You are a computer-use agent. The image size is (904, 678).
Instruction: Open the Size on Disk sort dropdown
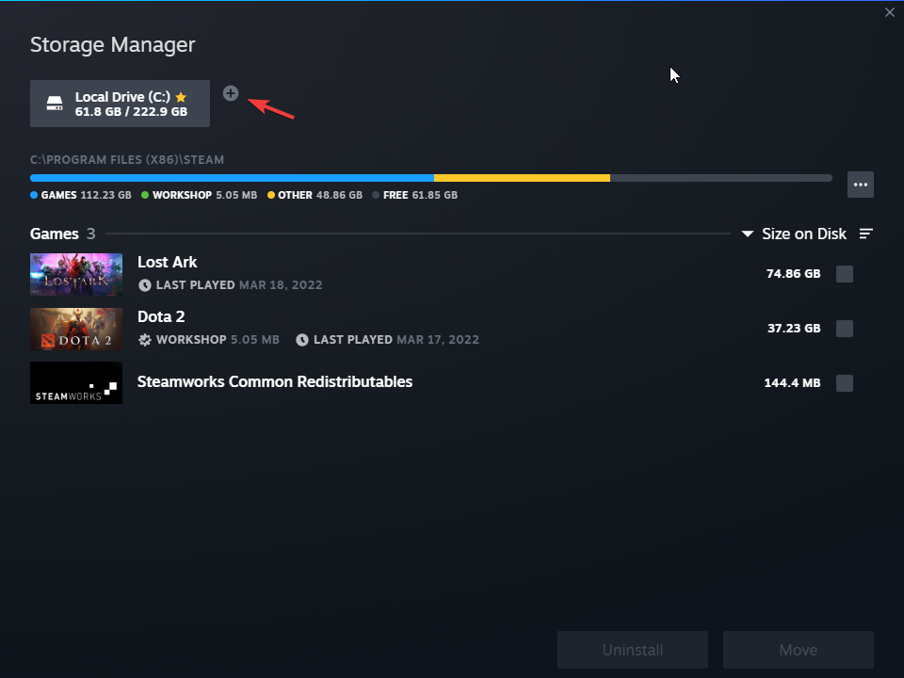[x=795, y=234]
